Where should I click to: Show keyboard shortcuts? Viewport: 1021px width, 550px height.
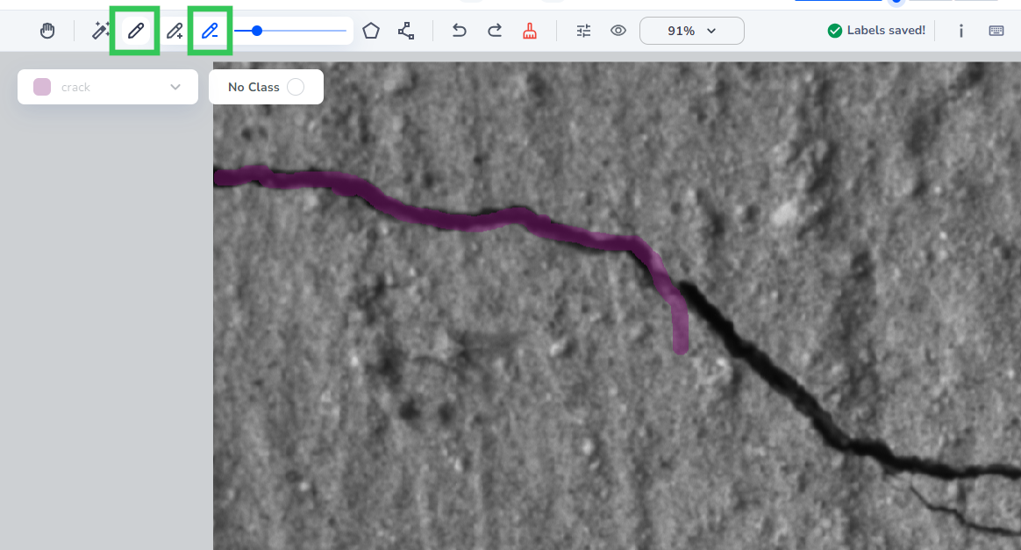pyautogui.click(x=996, y=31)
